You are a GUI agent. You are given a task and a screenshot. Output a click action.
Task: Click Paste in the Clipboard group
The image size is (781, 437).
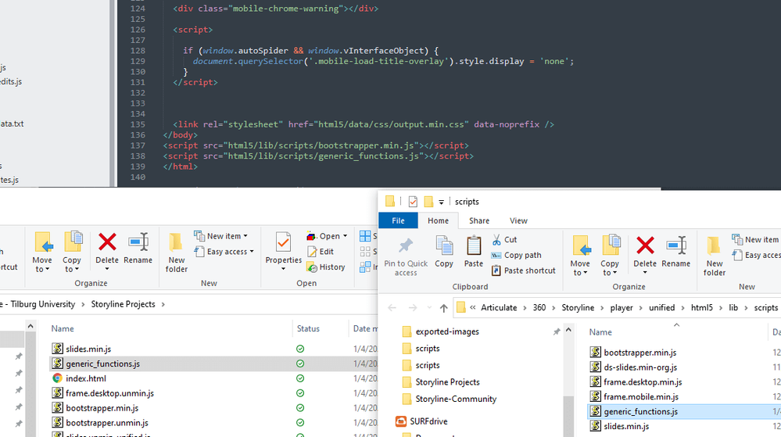(x=474, y=253)
